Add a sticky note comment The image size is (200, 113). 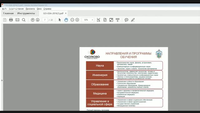(x=126, y=20)
